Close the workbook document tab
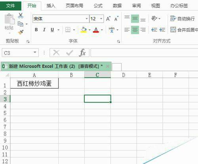This screenshot has width=198, height=164. pyautogui.click(x=108, y=66)
